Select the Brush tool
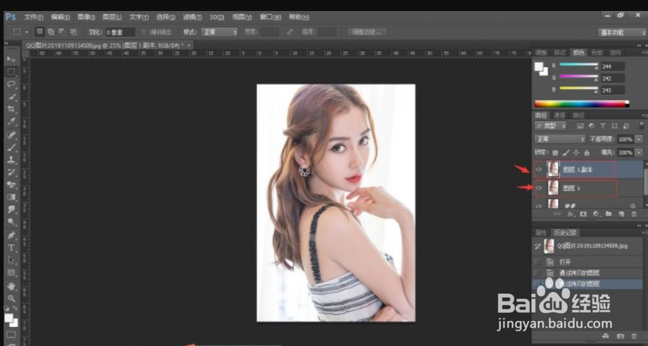 [11, 147]
